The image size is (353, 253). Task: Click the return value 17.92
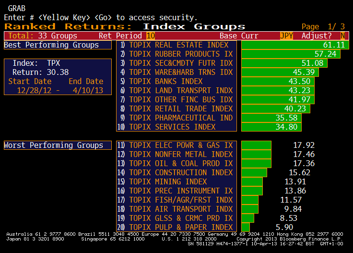304,145
